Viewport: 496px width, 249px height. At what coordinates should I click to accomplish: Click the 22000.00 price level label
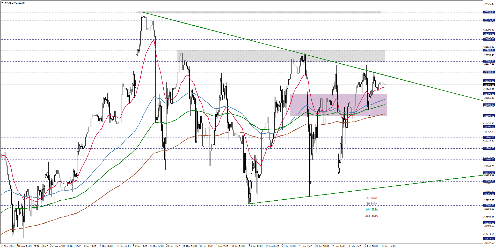(x=489, y=61)
